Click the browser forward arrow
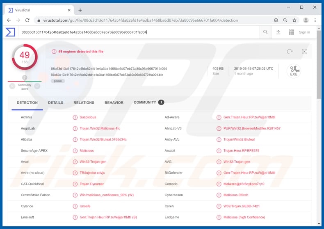The width and height of the screenshot is (324, 229). 18,20
